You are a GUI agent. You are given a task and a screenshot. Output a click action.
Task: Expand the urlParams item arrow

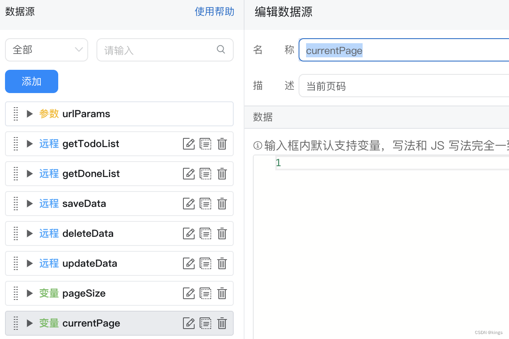[30, 114]
